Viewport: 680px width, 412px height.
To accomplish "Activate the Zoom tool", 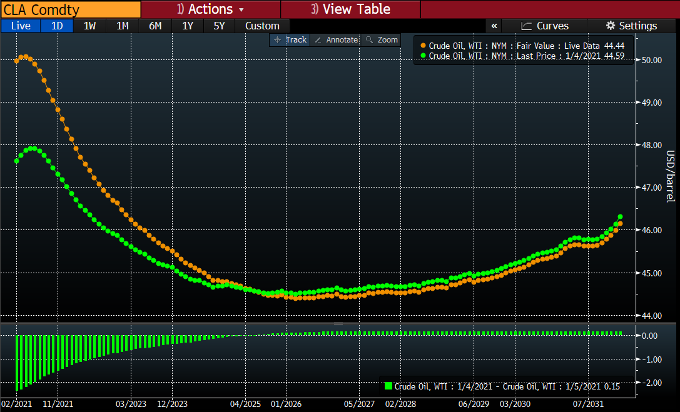I will 382,40.
